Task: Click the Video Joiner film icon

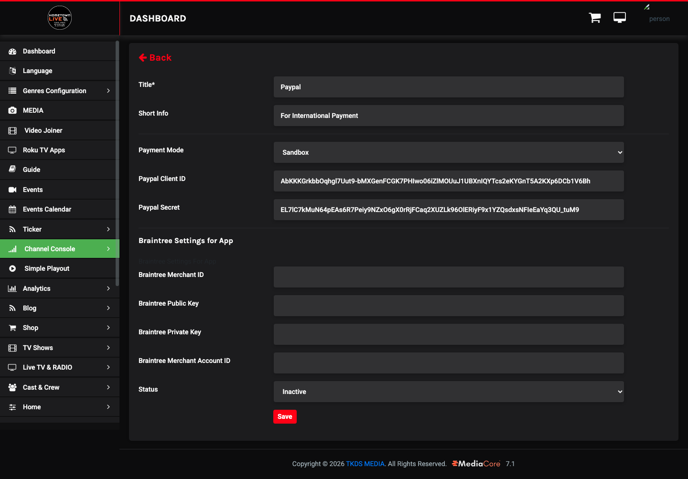Action: coord(12,130)
